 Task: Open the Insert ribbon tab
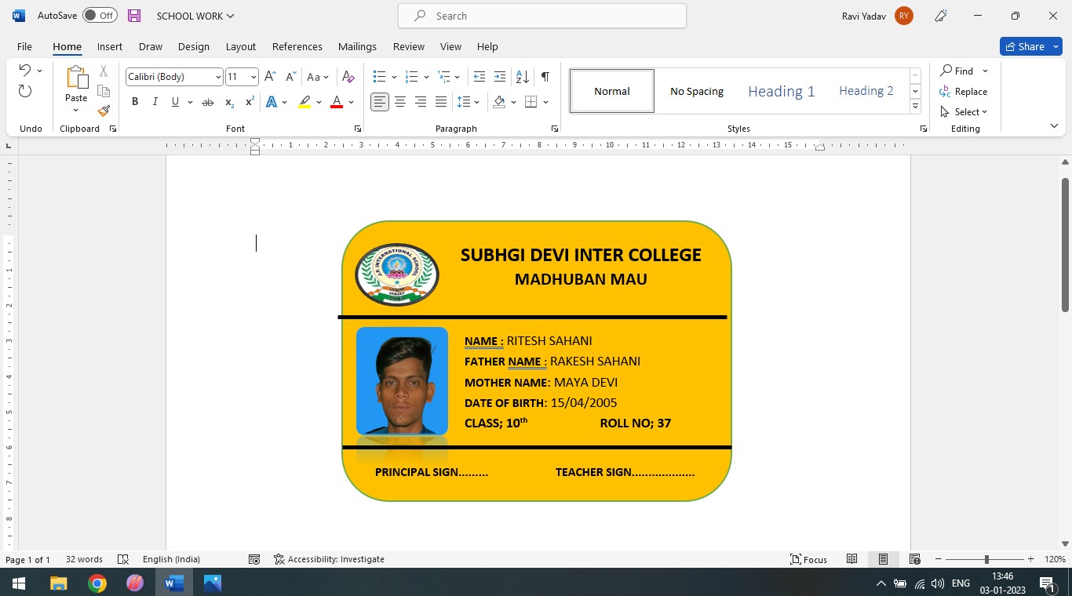pyautogui.click(x=110, y=47)
